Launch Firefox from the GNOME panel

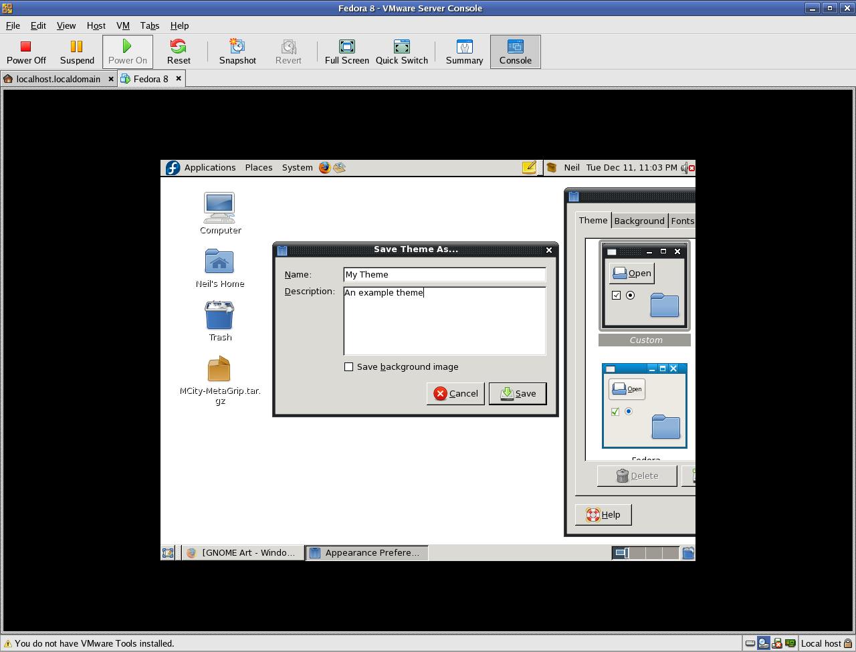[324, 168]
